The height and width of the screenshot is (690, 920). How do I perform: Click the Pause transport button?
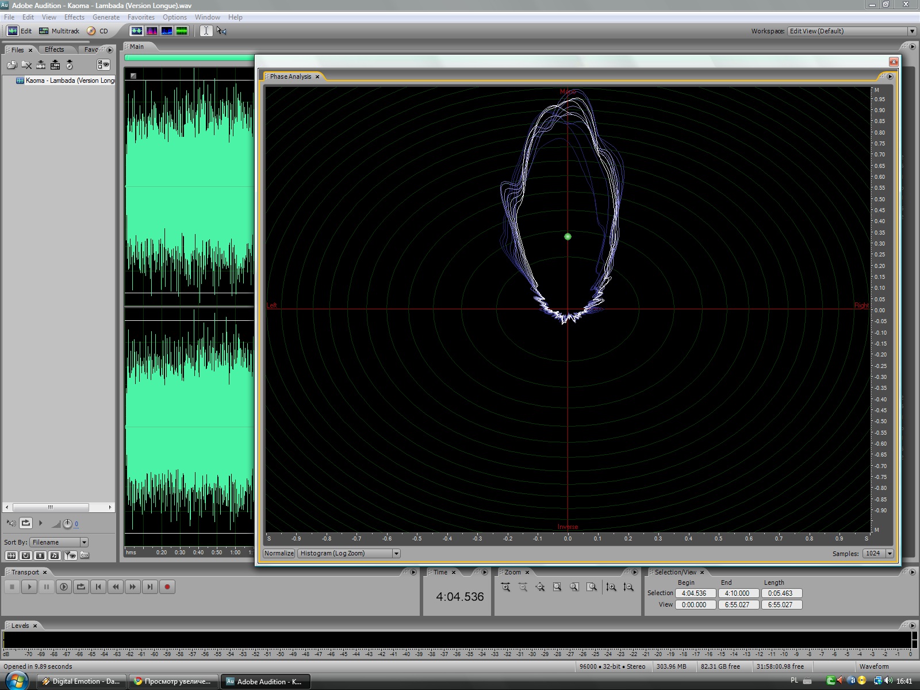click(47, 587)
